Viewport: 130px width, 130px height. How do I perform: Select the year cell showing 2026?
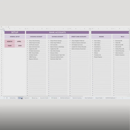coord(20,46)
